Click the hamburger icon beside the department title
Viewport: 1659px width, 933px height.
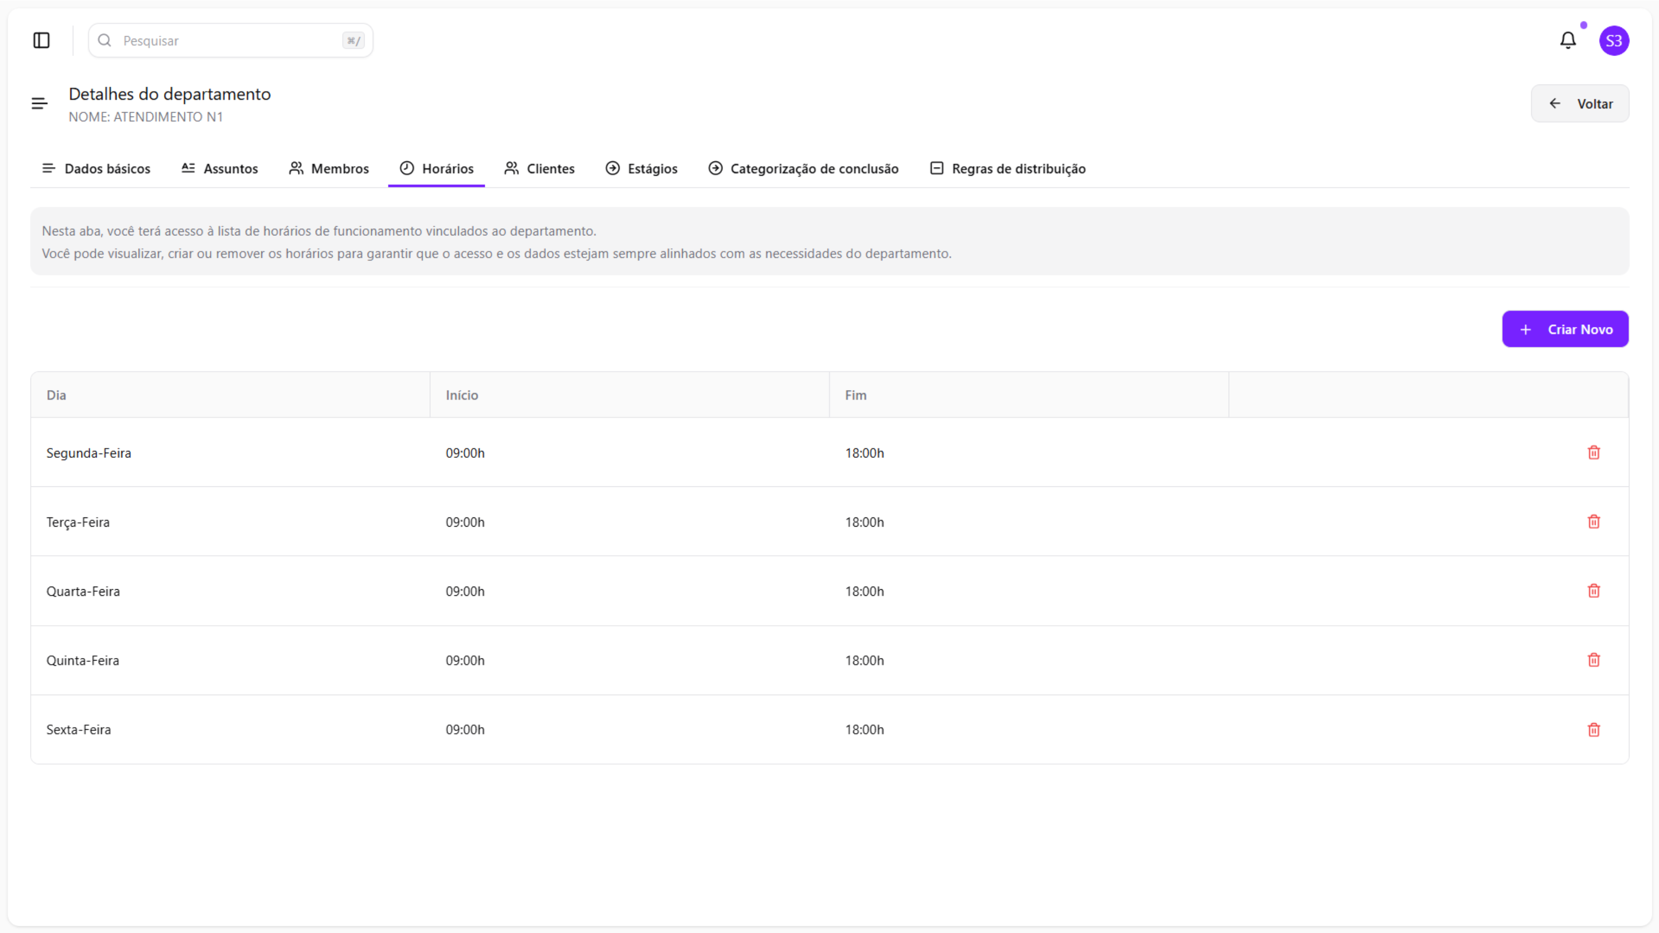pos(39,103)
